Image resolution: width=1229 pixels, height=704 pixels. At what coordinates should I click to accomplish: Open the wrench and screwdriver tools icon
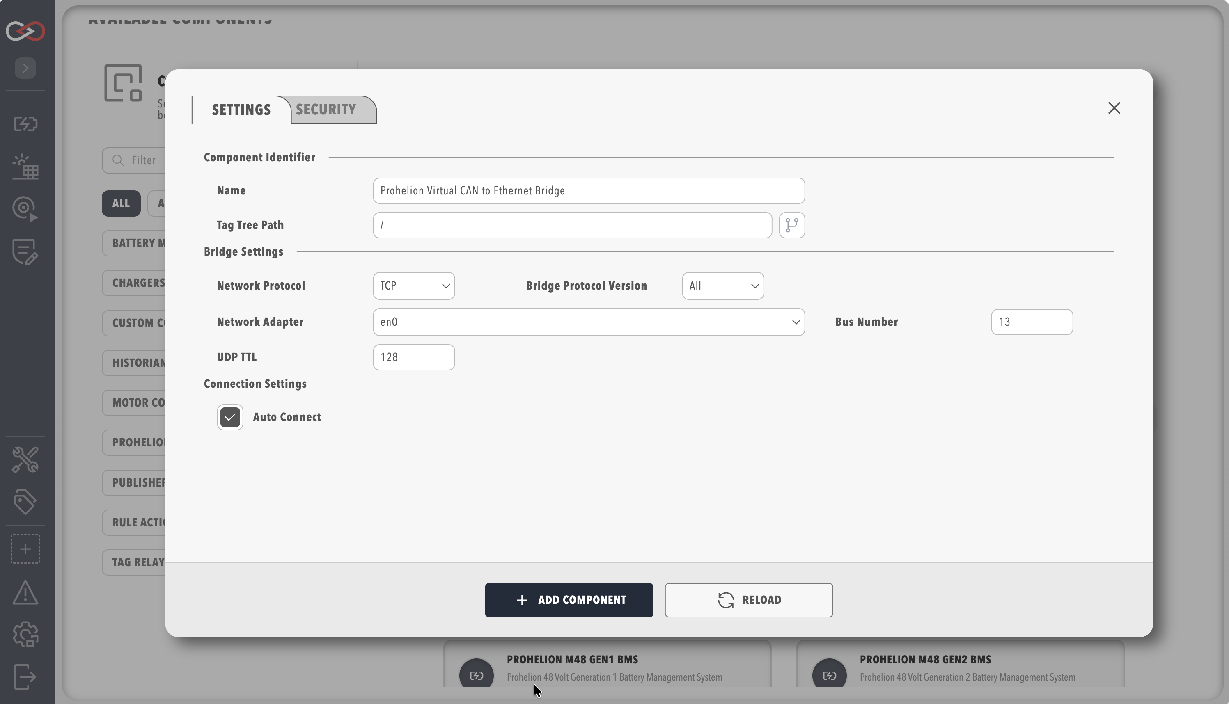[x=25, y=459]
